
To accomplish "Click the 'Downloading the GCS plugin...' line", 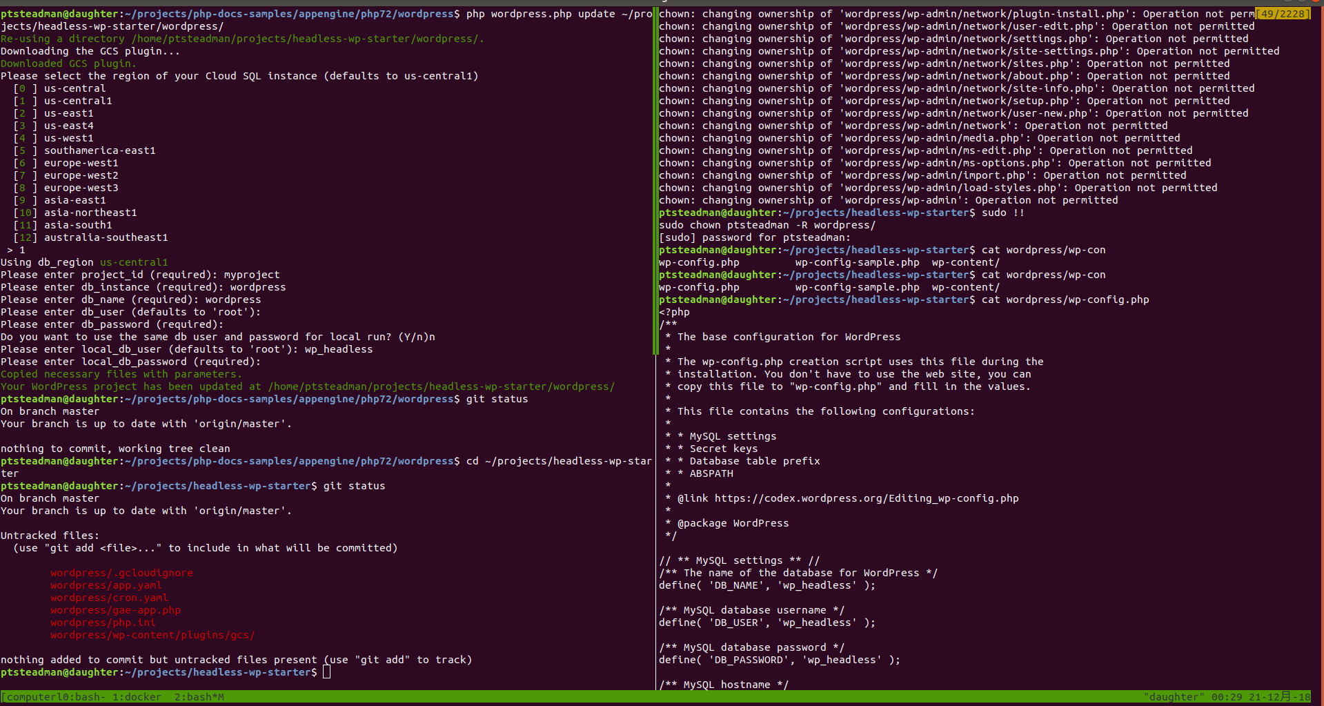I will click(90, 51).
